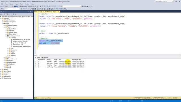Viewport: 181px width, 102px height.
Task: Open the Find combo box dropdown
Action: 80,6
